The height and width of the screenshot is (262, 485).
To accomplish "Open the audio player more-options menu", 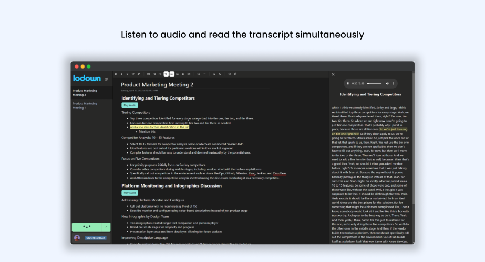I will click(x=393, y=83).
